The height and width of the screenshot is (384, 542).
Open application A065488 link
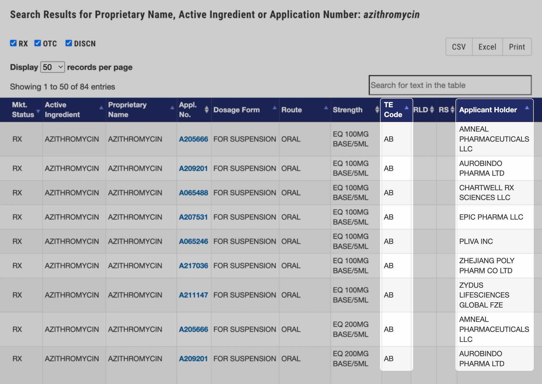(194, 193)
